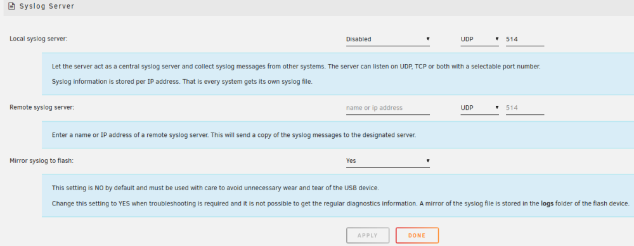Click the arrow on the Disabled dropdown
This screenshot has height=246, width=634.
click(428, 39)
